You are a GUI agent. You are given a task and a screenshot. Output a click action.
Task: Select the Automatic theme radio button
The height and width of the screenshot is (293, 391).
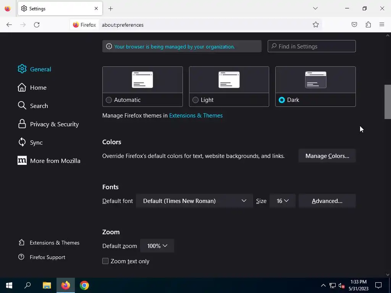[x=109, y=100]
